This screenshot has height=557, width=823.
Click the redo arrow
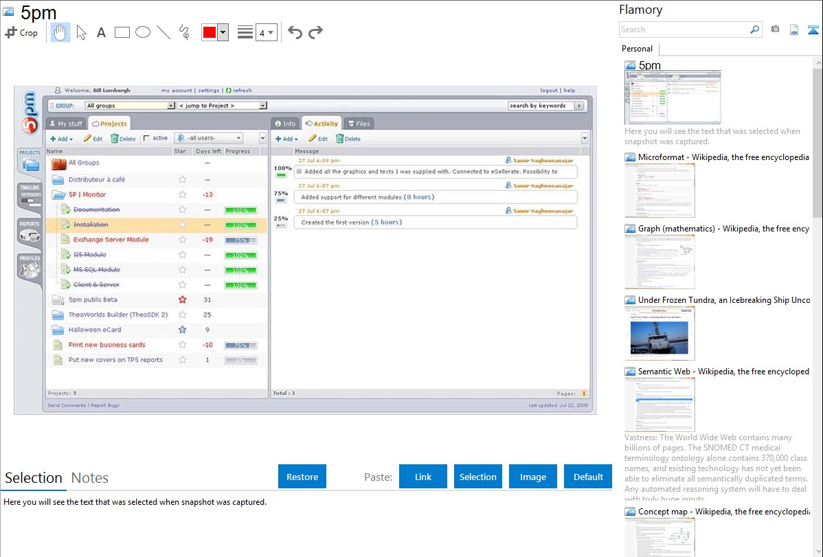tap(315, 32)
